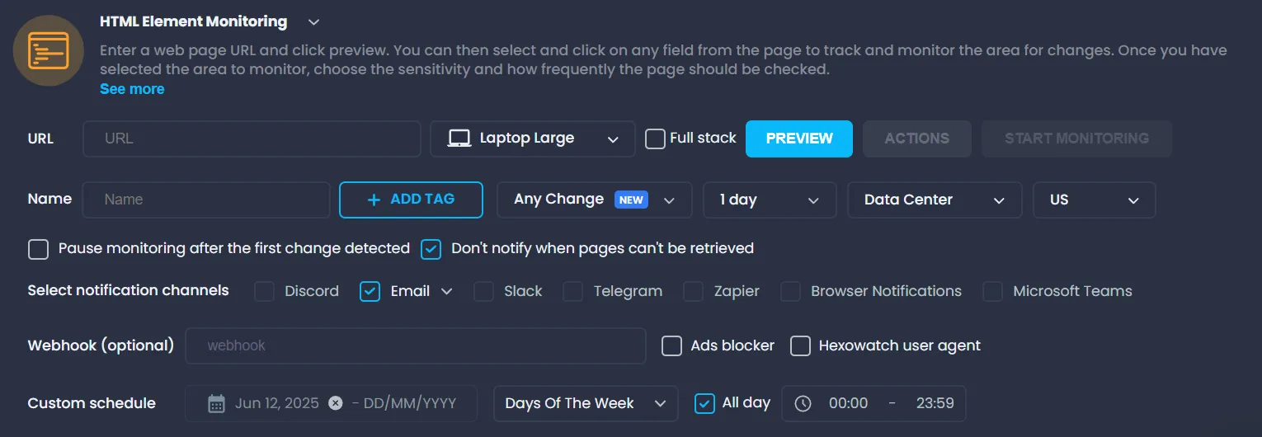Screen dimensions: 1262x437
Task: Follow the See more link
Action: click(x=132, y=89)
